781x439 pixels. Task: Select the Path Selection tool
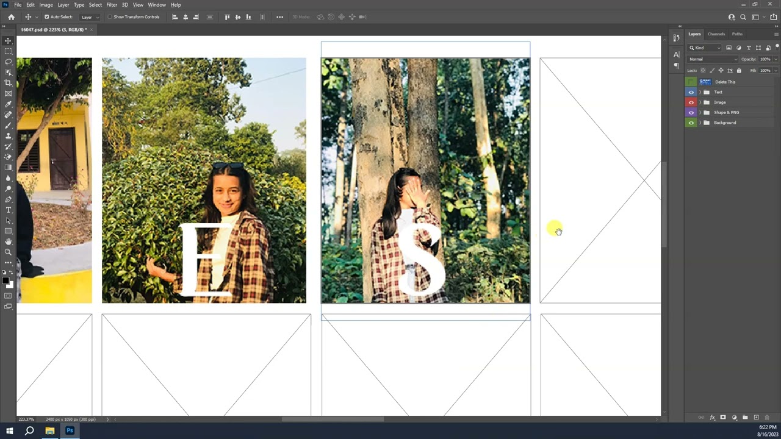pos(8,220)
